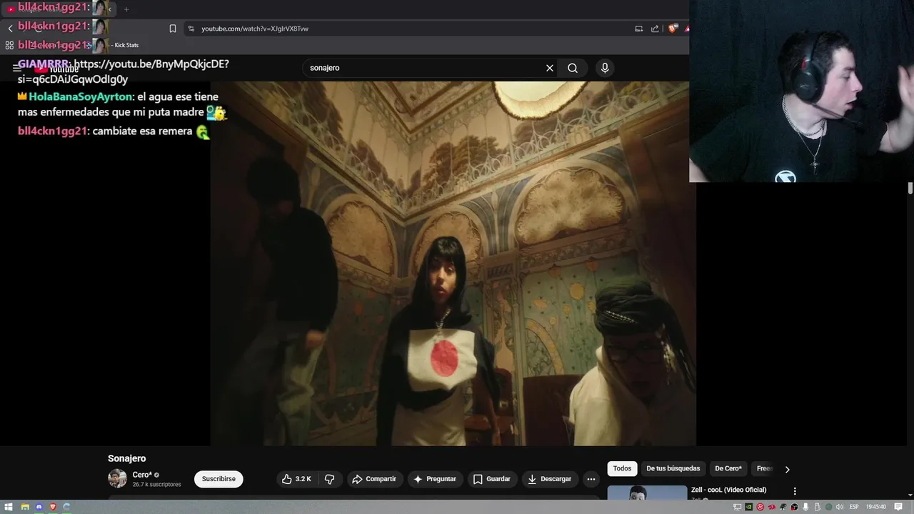
Task: Like the video showing 3.2 K
Action: point(296,479)
